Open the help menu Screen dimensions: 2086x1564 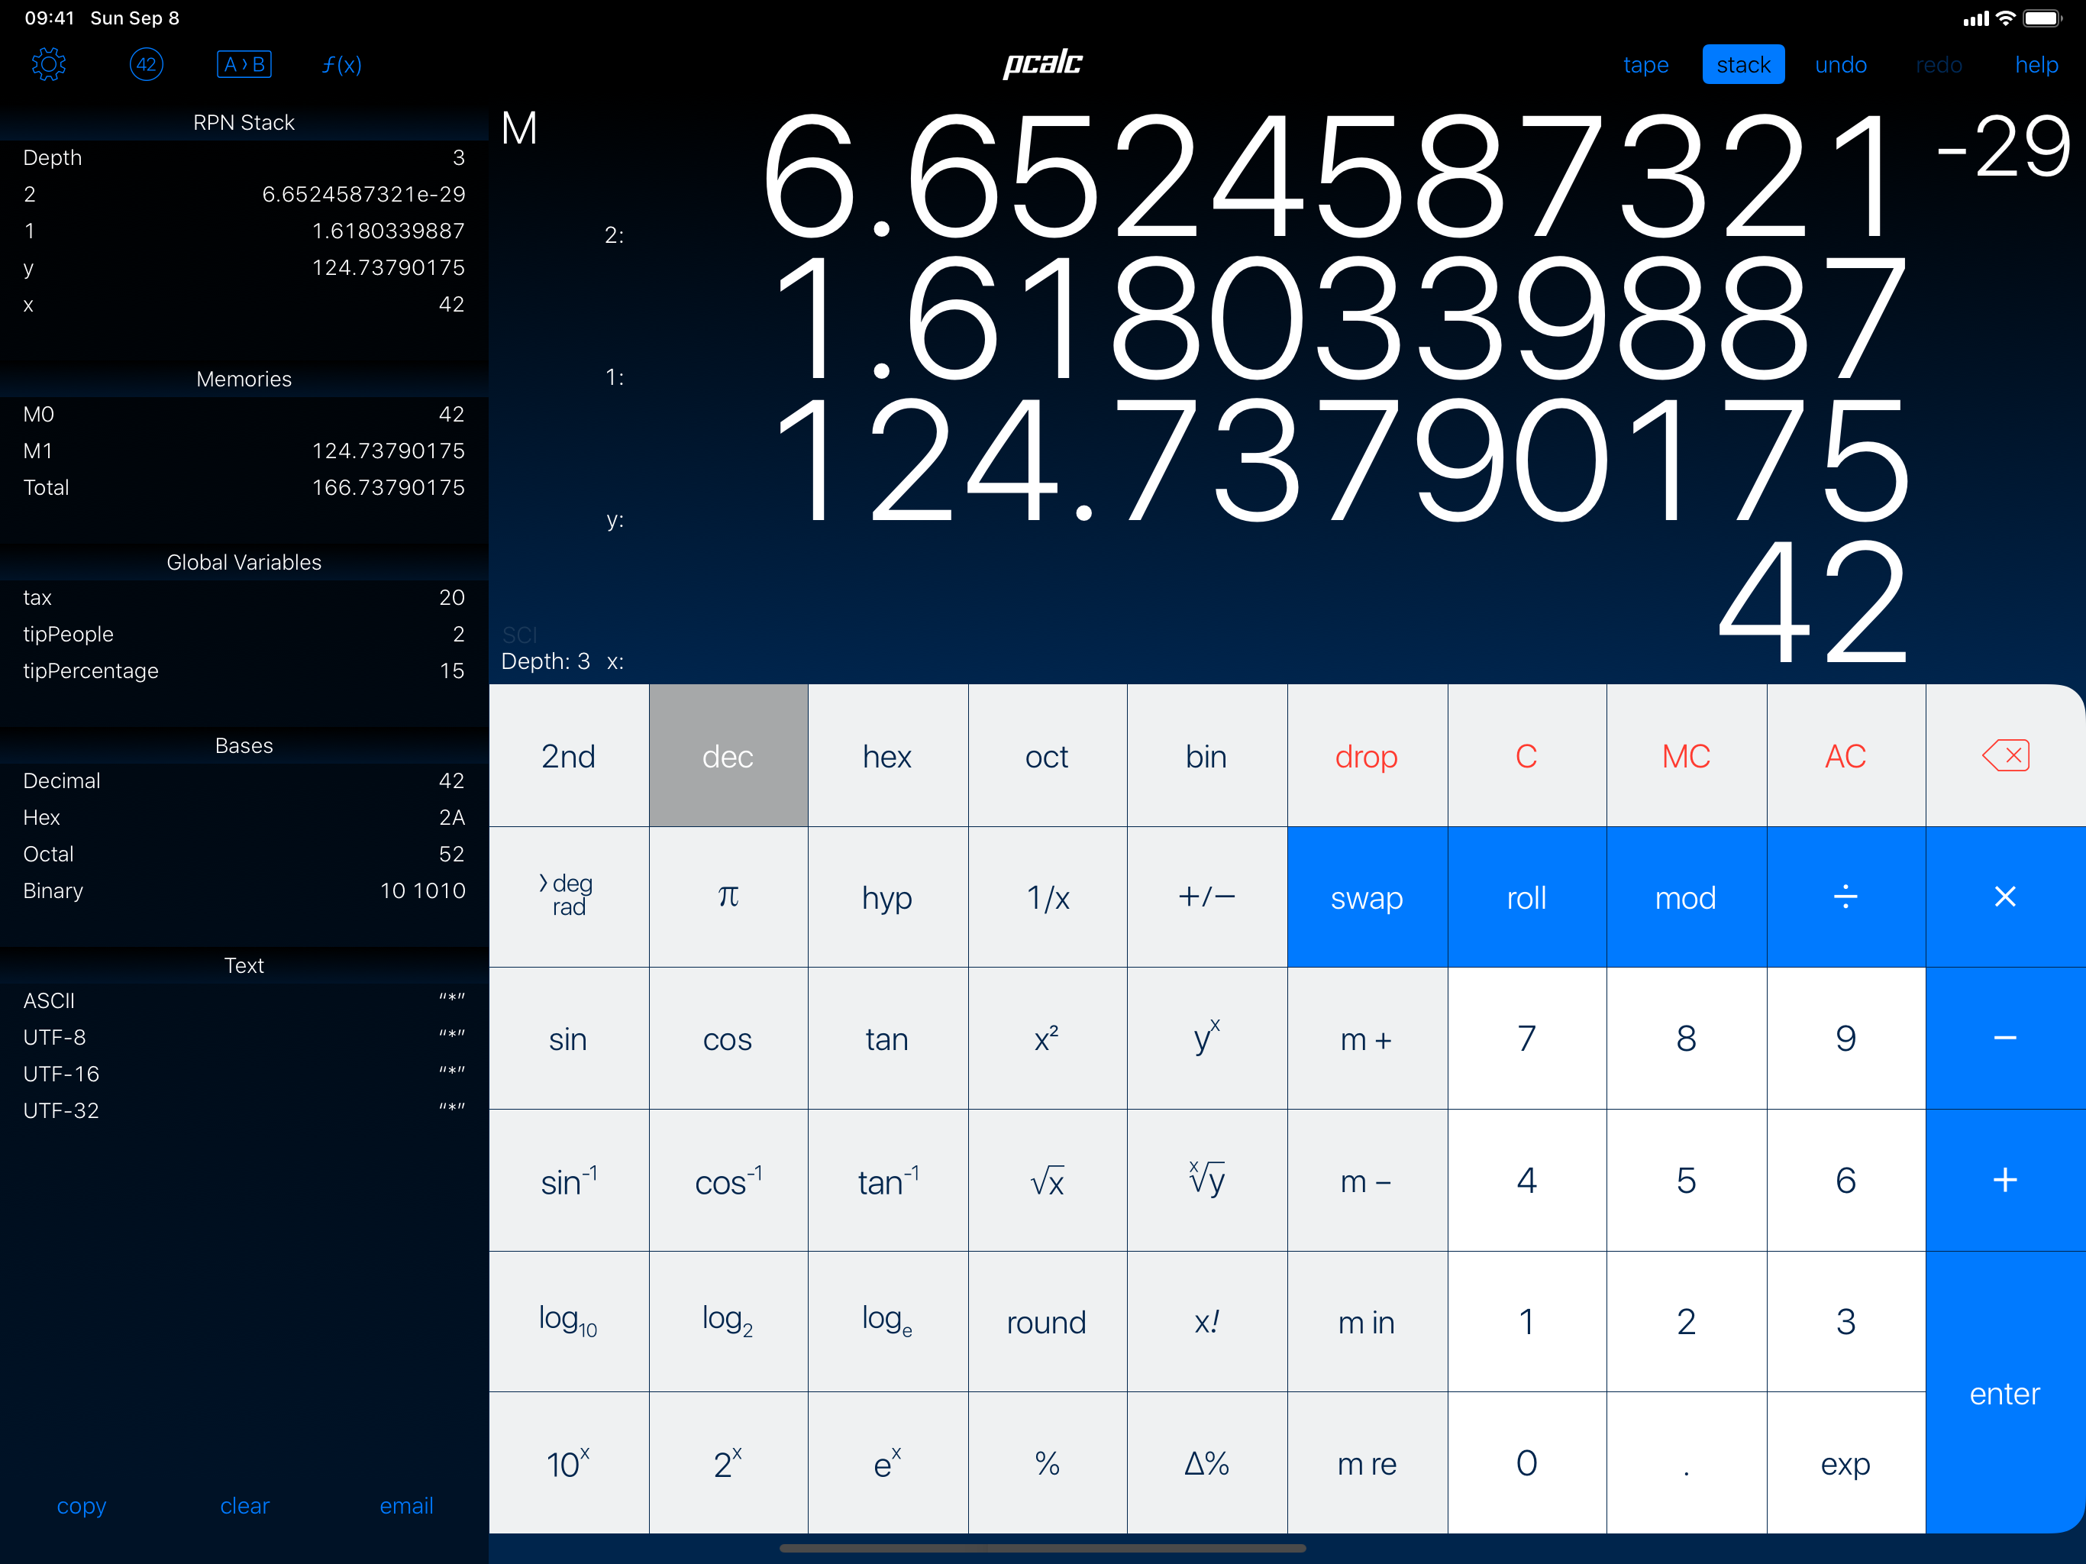pos(2035,65)
